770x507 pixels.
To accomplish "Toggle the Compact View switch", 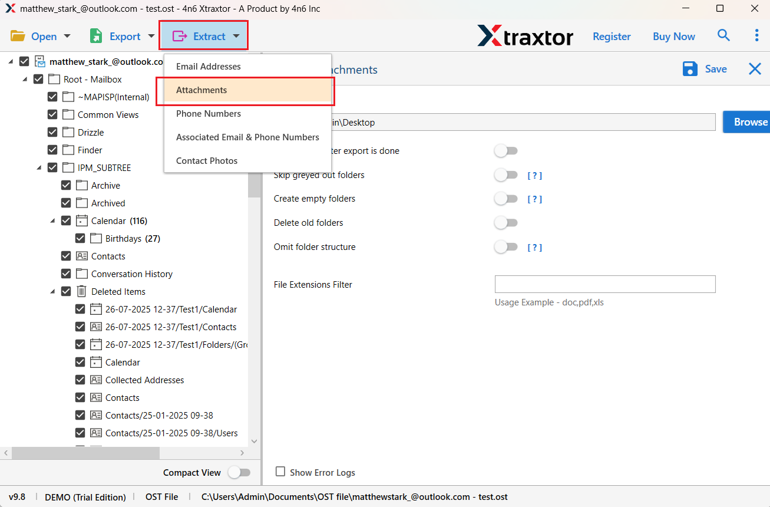I will click(x=239, y=472).
